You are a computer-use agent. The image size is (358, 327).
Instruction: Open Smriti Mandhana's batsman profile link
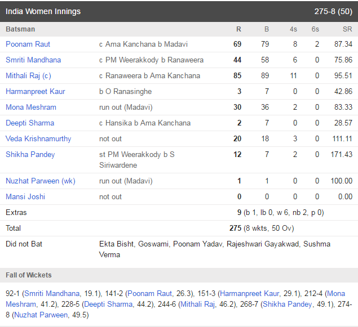33,60
